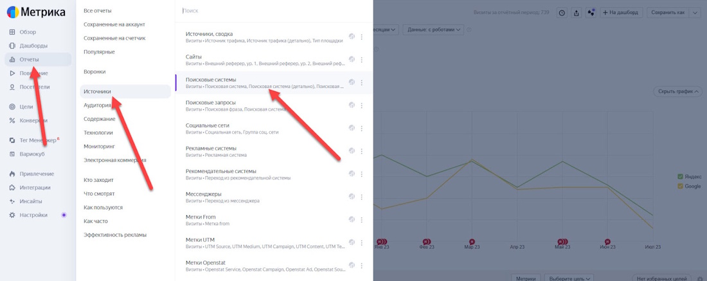Click the На дашборд button
The image size is (707, 281).
(x=620, y=13)
